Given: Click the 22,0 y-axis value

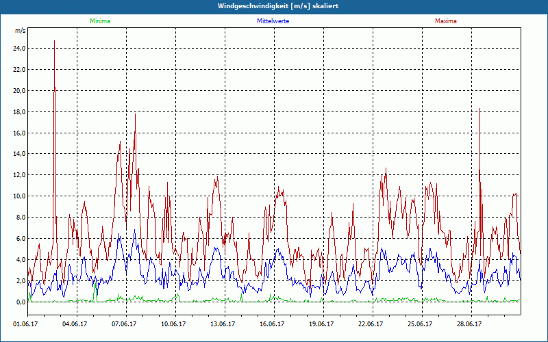Looking at the screenshot, I should point(20,70).
